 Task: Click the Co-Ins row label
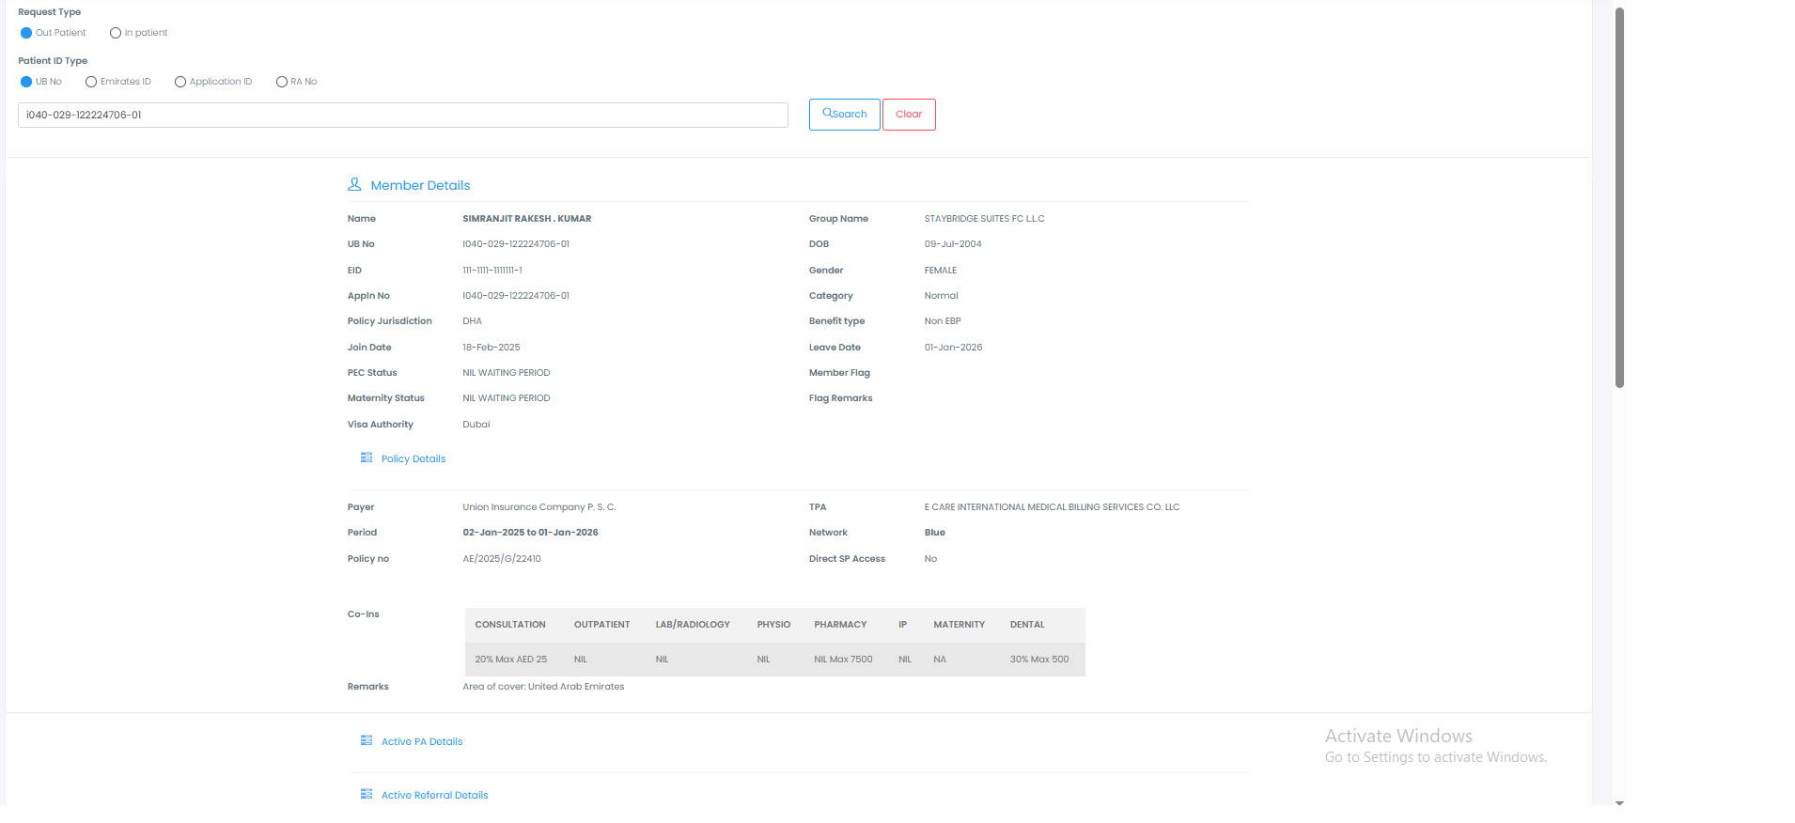click(x=364, y=614)
